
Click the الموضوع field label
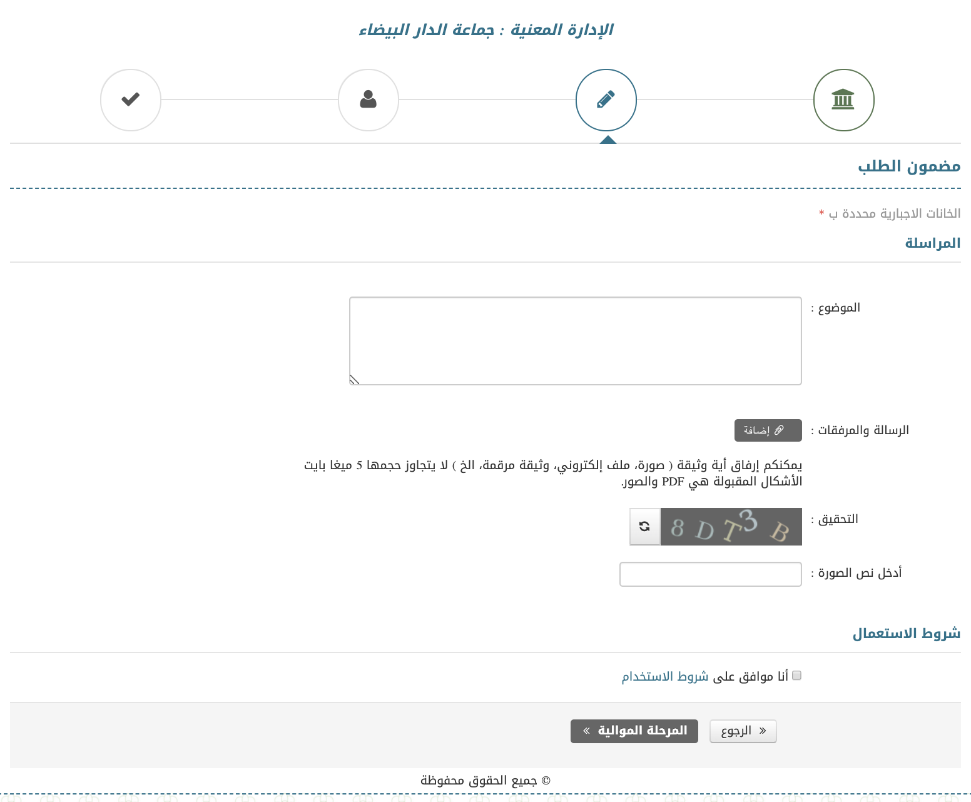pos(836,308)
